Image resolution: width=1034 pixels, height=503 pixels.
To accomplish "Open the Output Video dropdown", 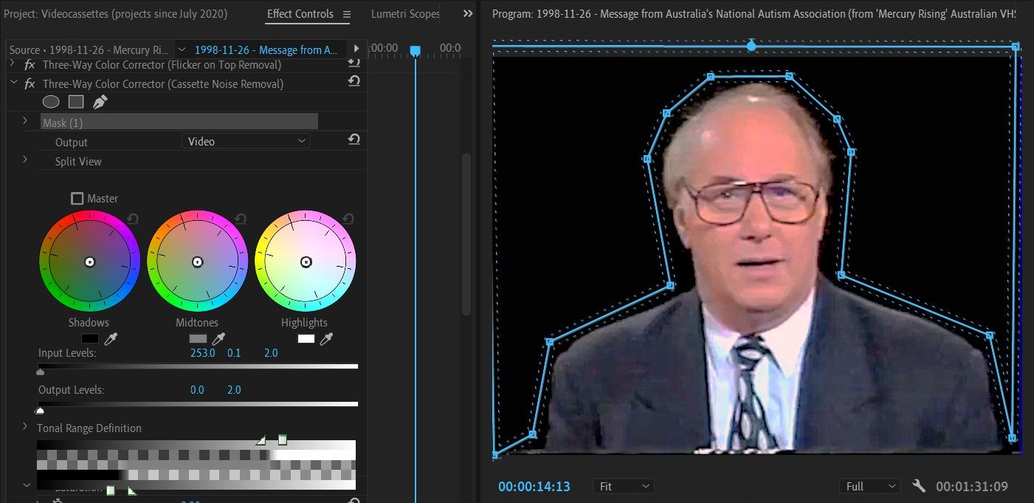I will click(246, 141).
